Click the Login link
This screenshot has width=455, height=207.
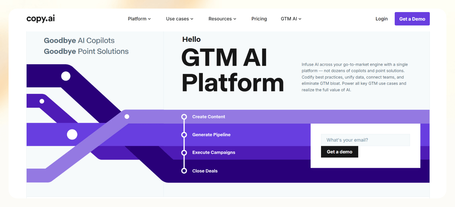tap(382, 19)
